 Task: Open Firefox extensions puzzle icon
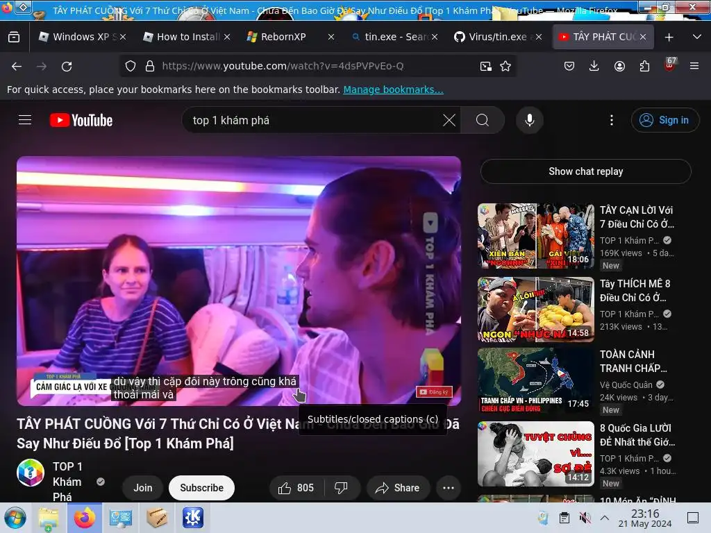(644, 66)
